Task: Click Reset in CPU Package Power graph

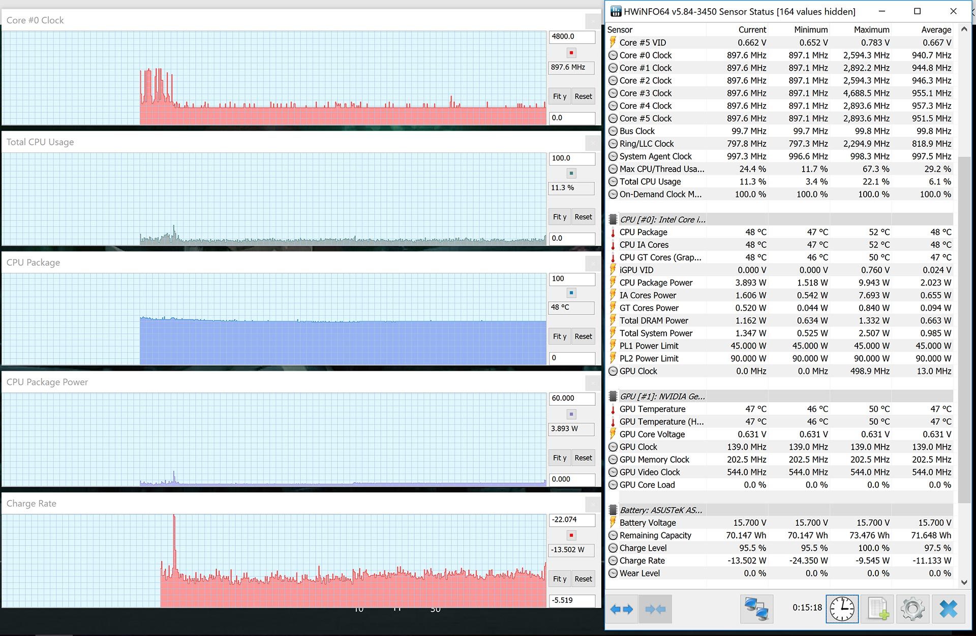Action: (583, 458)
